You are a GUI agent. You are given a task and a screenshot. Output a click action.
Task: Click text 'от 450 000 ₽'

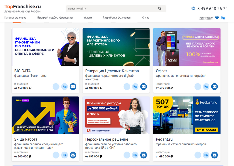[x=23, y=88]
